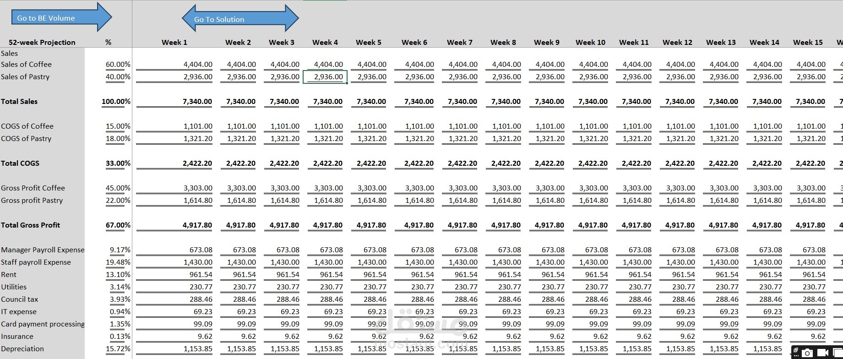This screenshot has height=359, width=843.
Task: Select Week 4 Depreciation 1,153.85
Action: click(x=328, y=348)
